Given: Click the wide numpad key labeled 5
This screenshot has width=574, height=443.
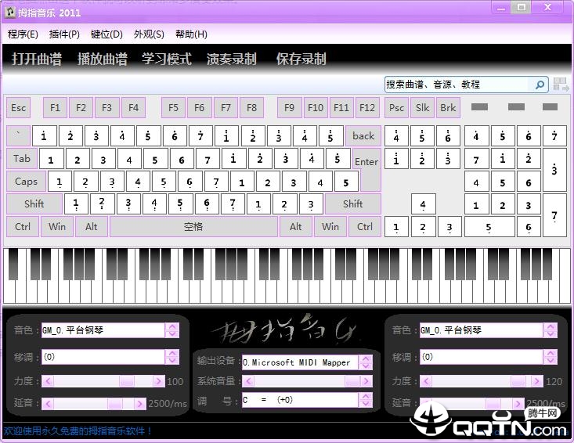Looking at the screenshot, I should (x=489, y=227).
